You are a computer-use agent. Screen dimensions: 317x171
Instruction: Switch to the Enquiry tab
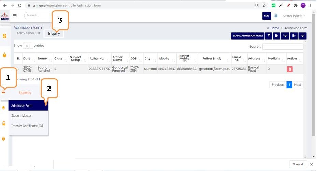54,33
